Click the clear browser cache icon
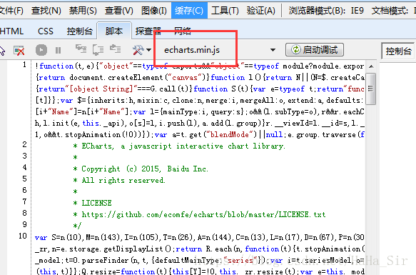 click(19, 50)
